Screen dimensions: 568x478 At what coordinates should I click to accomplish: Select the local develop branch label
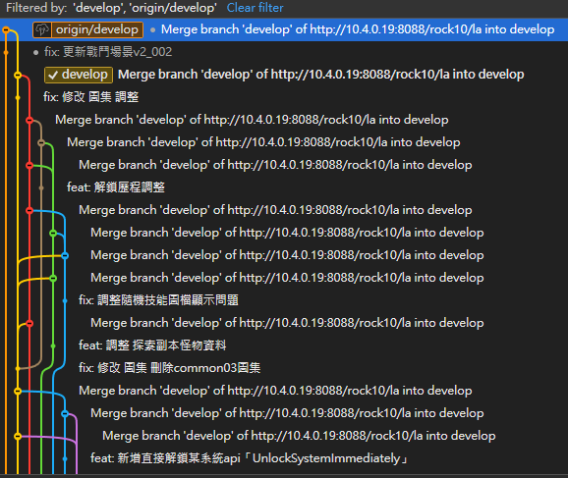click(x=79, y=75)
